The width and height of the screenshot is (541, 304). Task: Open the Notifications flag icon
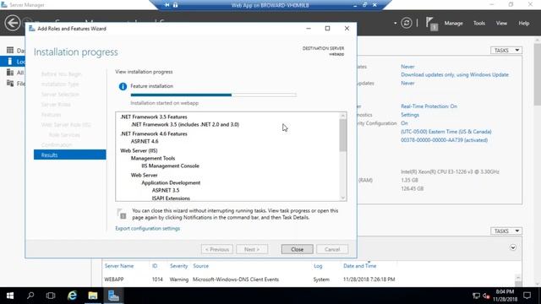(x=431, y=24)
